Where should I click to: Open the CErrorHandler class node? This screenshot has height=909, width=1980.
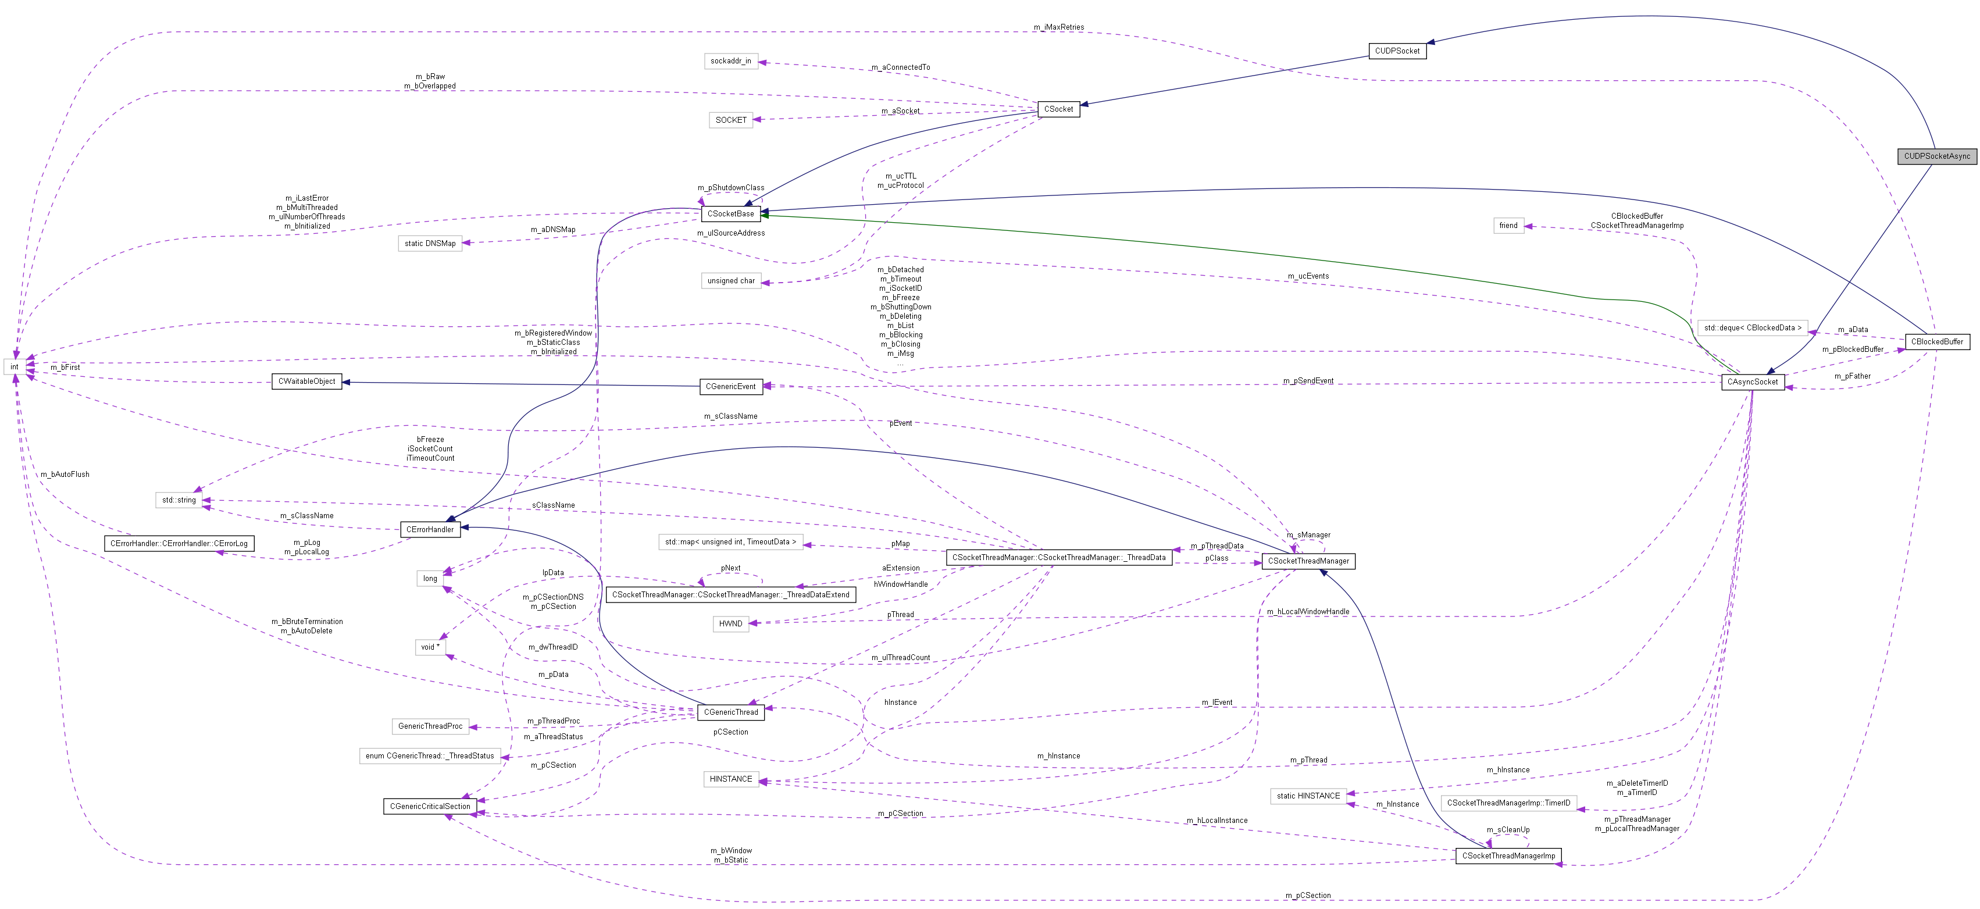(430, 529)
